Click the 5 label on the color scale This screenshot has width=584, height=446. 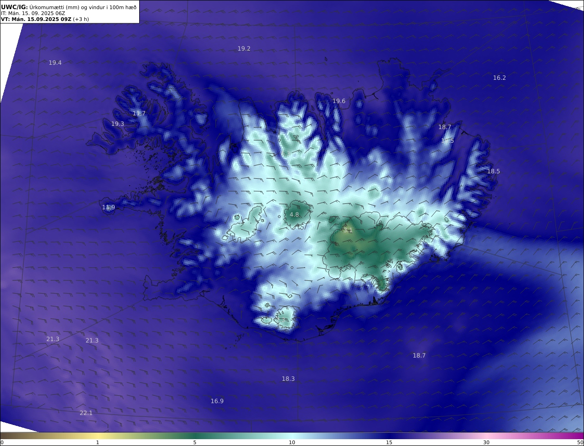(x=195, y=442)
